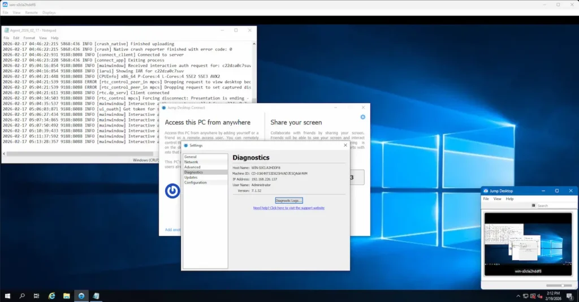
Task: Open Notepad Help menu
Action: click(x=55, y=38)
